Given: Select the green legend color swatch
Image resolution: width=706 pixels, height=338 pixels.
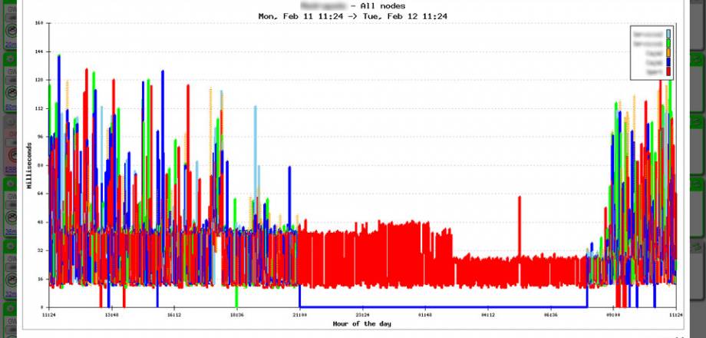Looking at the screenshot, I should 668,43.
